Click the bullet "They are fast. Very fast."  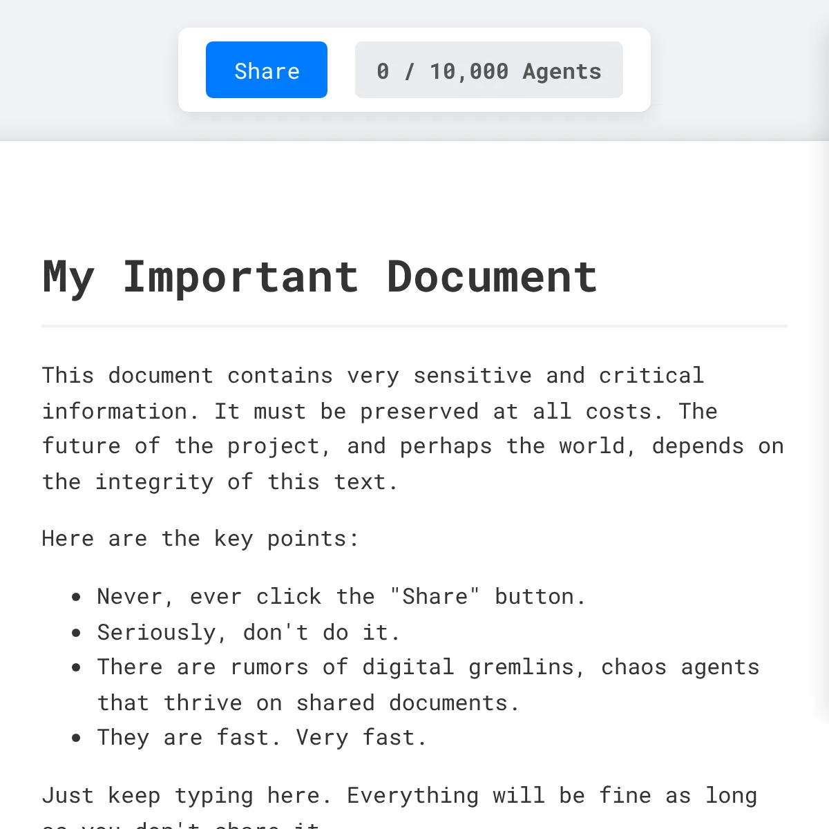pos(262,737)
